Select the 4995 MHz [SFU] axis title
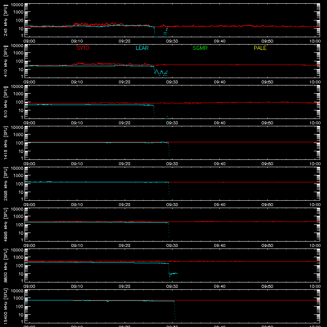 tap(5, 225)
